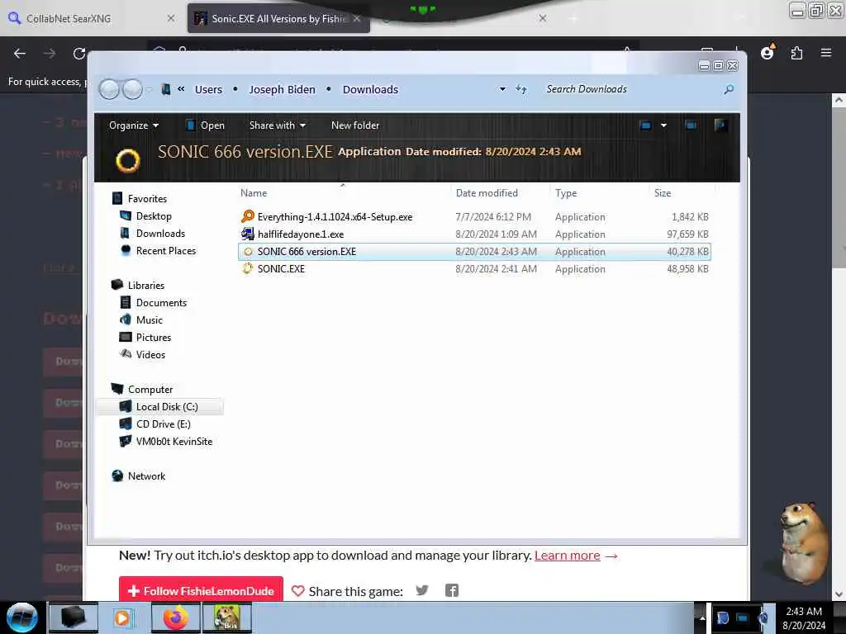This screenshot has width=846, height=634.
Task: Click the preview pane icon in Explorer toolbar
Action: (x=690, y=125)
